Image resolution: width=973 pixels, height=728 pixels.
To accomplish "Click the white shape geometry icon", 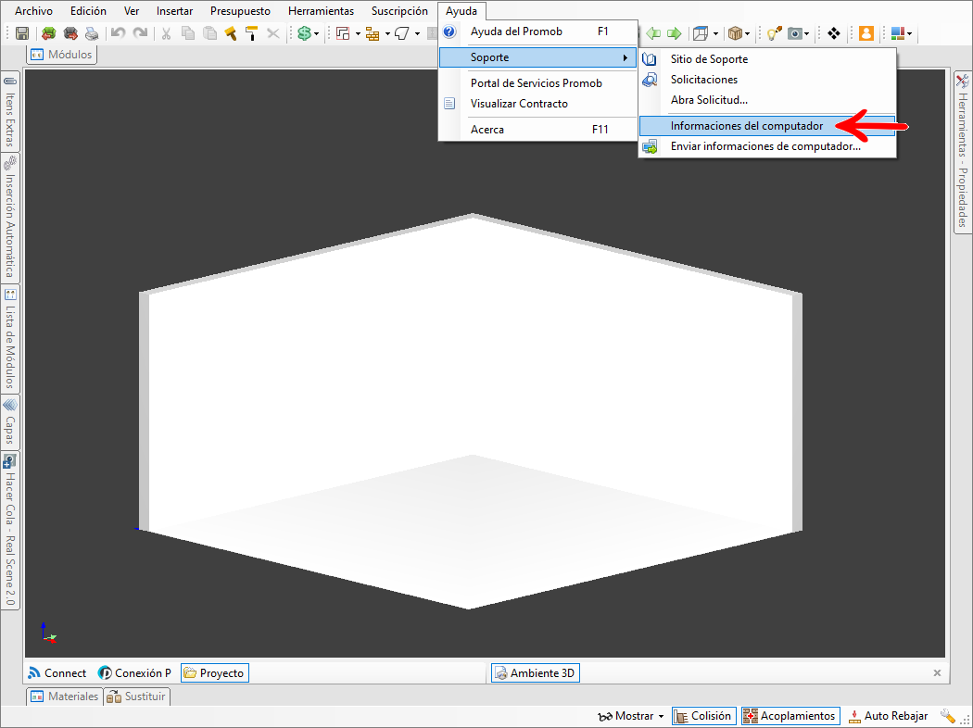I will 402,33.
